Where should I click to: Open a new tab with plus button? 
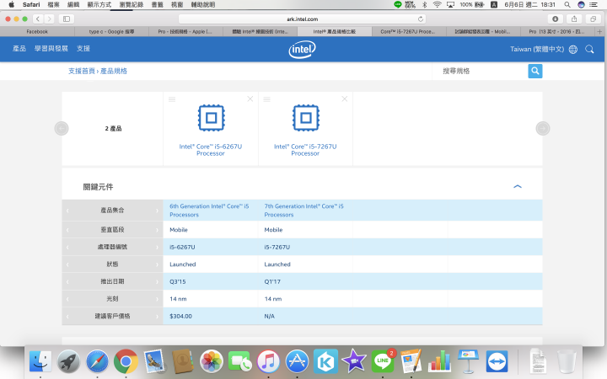(599, 32)
